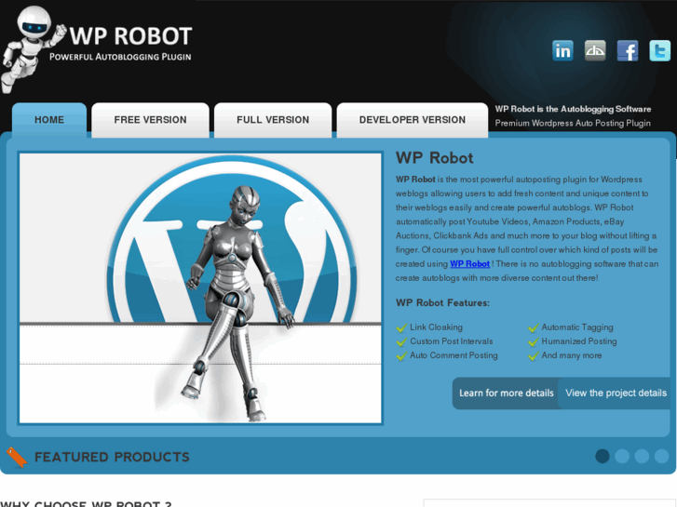Click the Auto Comment Posting feature text
677x507 pixels.
[454, 355]
